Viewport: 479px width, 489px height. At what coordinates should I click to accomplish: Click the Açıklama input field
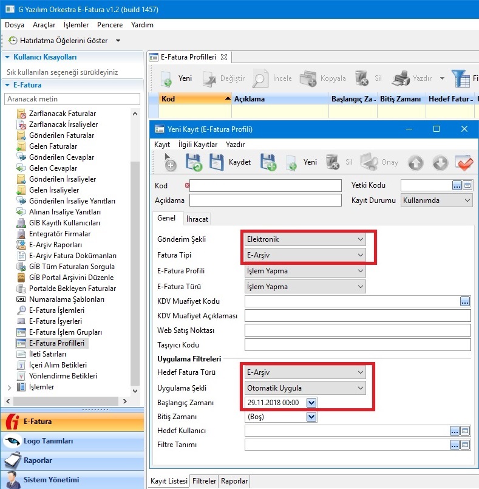(265, 200)
